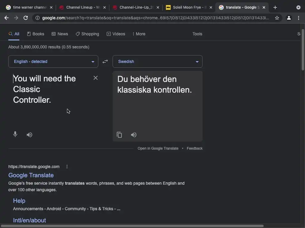Click the Feedback link

click(x=194, y=148)
